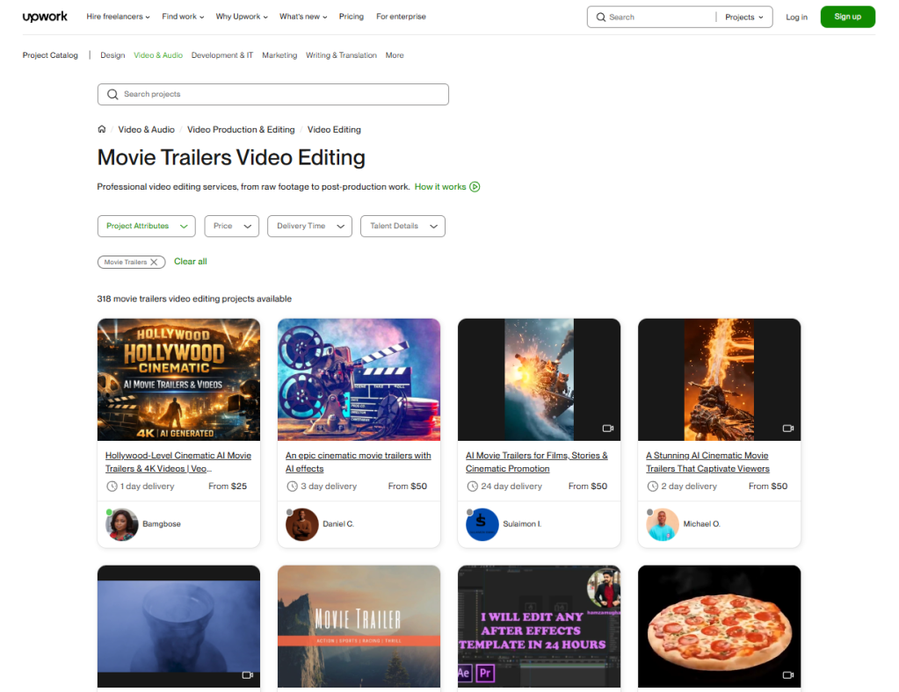The width and height of the screenshot is (899, 692).
Task: Click the Upwork logo
Action: (x=47, y=17)
